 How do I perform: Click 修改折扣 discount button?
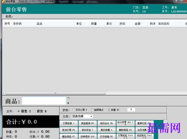tap(88, 130)
